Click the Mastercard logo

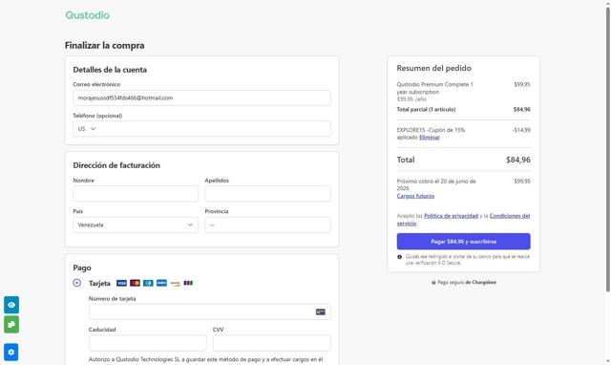[x=135, y=283]
